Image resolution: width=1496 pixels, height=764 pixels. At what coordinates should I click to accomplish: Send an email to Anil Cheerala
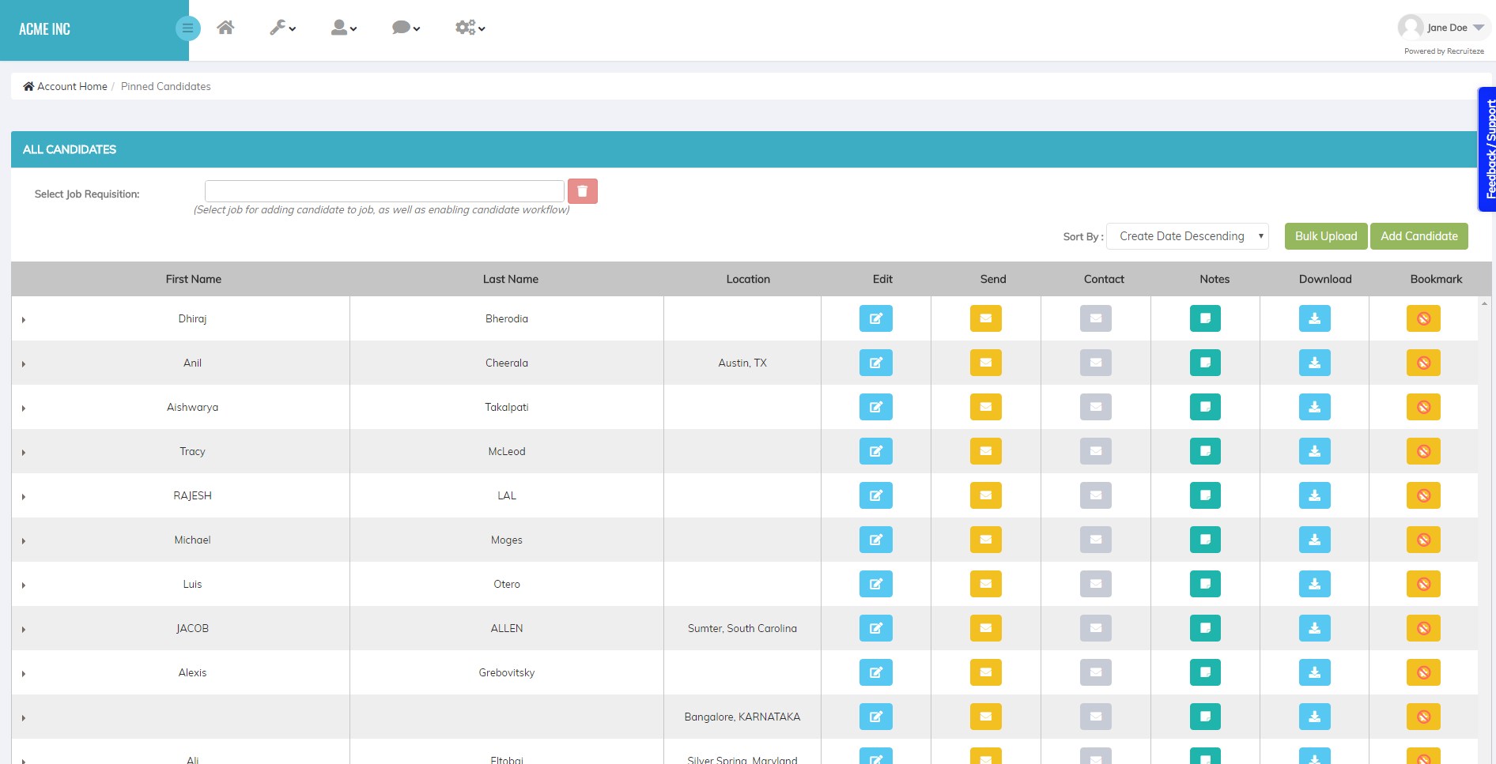pos(985,363)
